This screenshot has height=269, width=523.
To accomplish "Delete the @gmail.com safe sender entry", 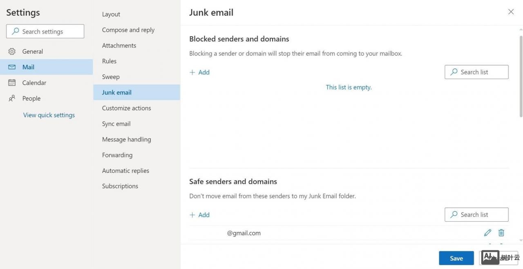I will [x=501, y=233].
